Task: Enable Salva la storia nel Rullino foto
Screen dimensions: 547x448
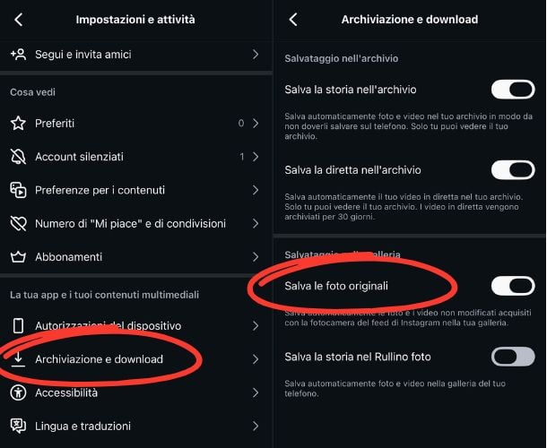Action: (x=513, y=357)
